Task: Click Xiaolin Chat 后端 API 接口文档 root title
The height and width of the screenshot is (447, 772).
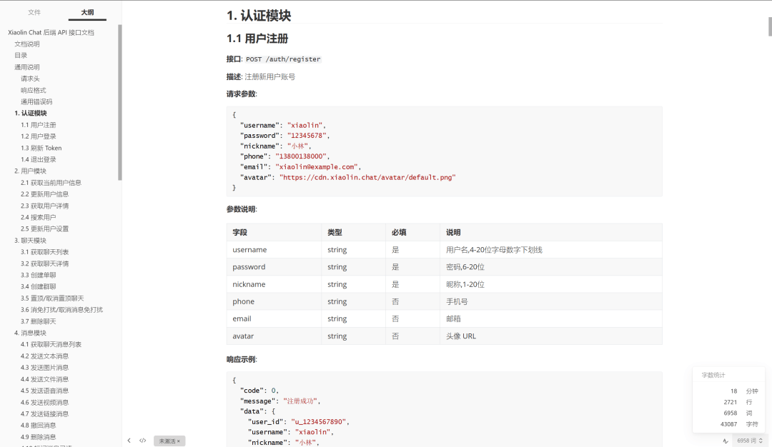Action: coord(51,32)
